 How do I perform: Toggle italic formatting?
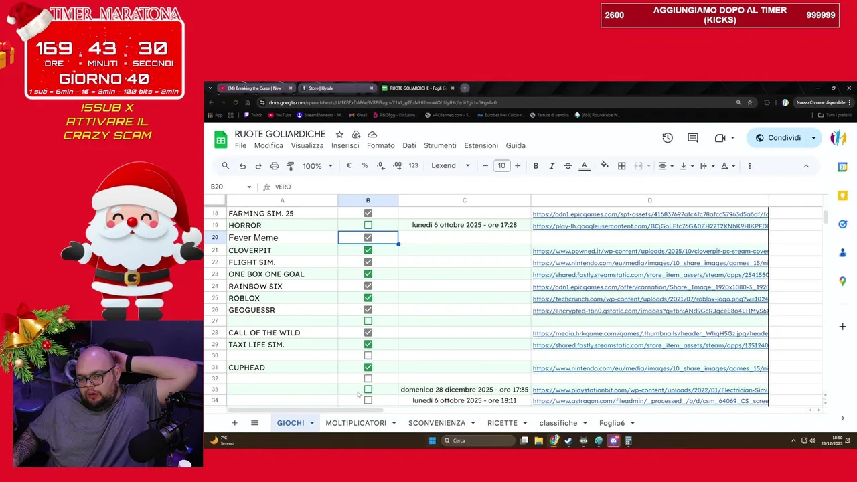552,166
